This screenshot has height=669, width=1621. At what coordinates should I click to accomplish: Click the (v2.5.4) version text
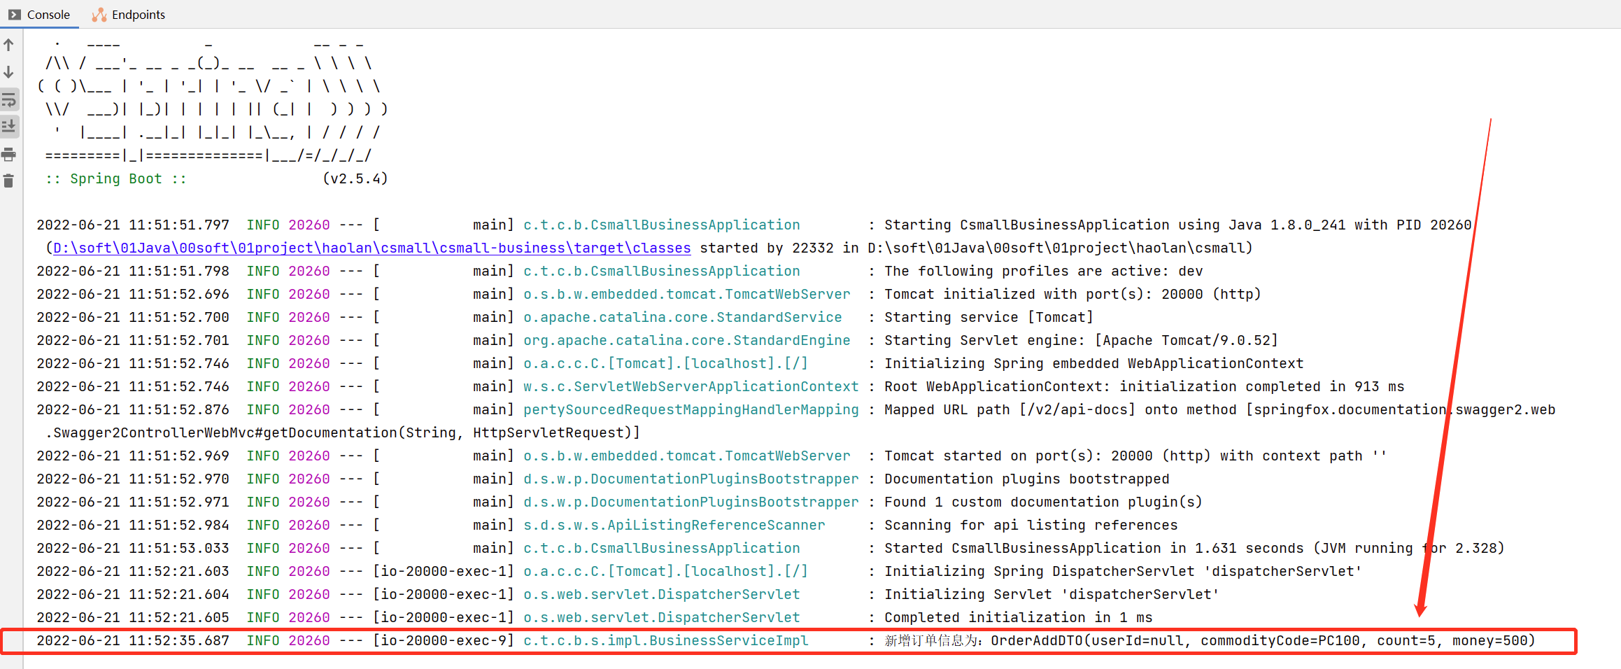(355, 178)
